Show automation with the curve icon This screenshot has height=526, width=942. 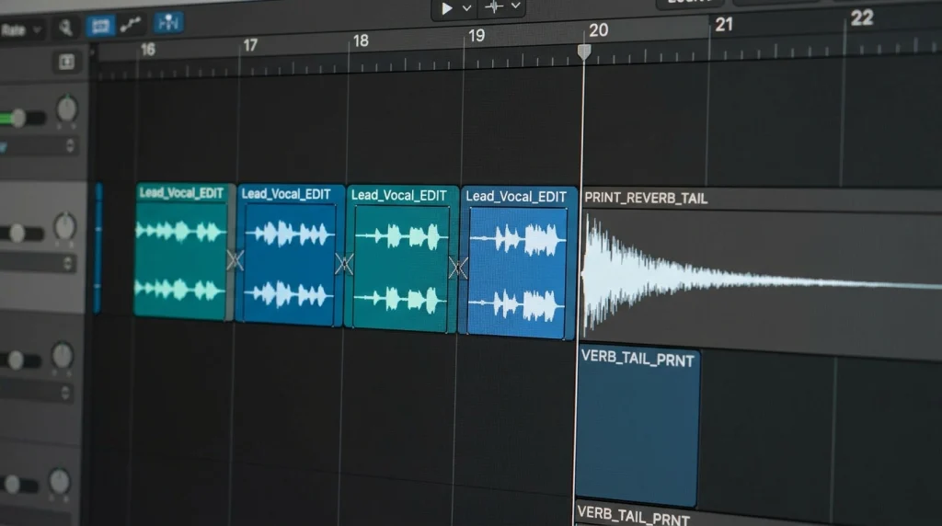point(131,24)
